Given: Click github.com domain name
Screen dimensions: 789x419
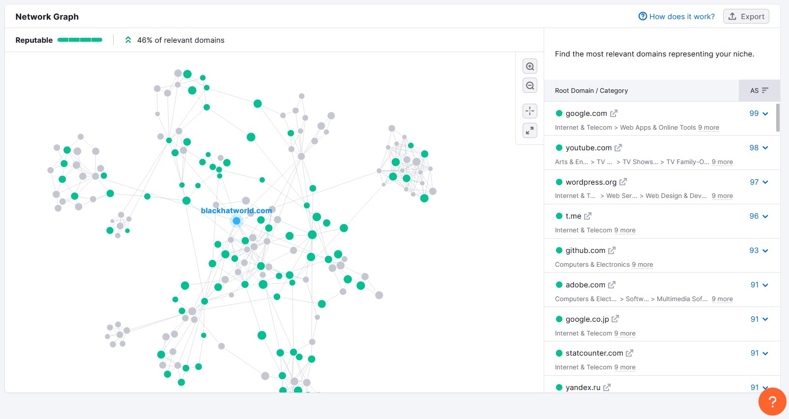Looking at the screenshot, I should point(585,251).
